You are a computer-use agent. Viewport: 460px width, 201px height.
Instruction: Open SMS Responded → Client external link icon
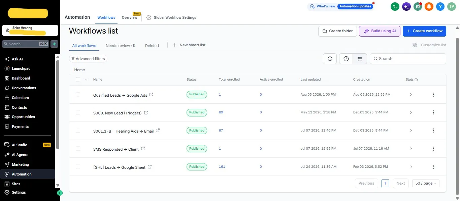click(143, 149)
